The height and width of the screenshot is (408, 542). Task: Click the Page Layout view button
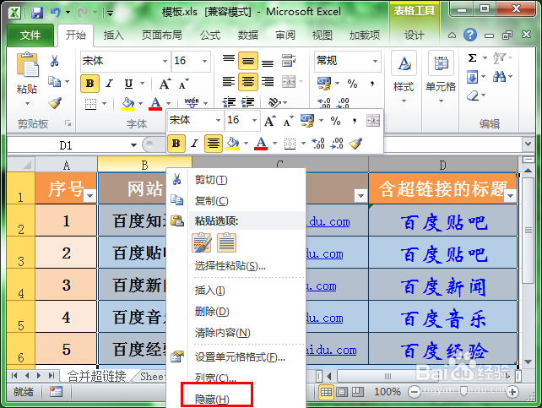[x=342, y=392]
